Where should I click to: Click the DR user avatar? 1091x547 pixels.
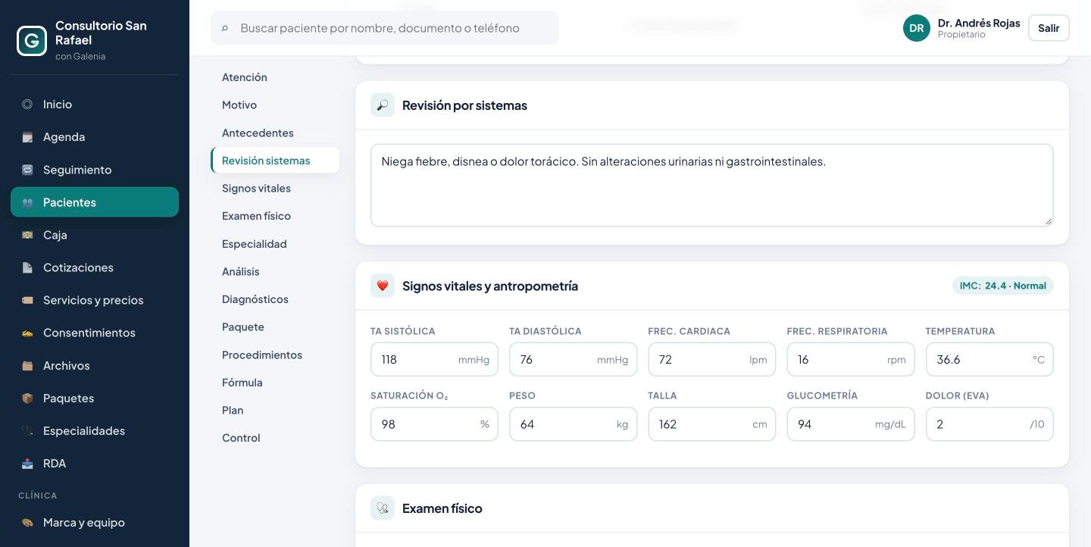pos(916,28)
